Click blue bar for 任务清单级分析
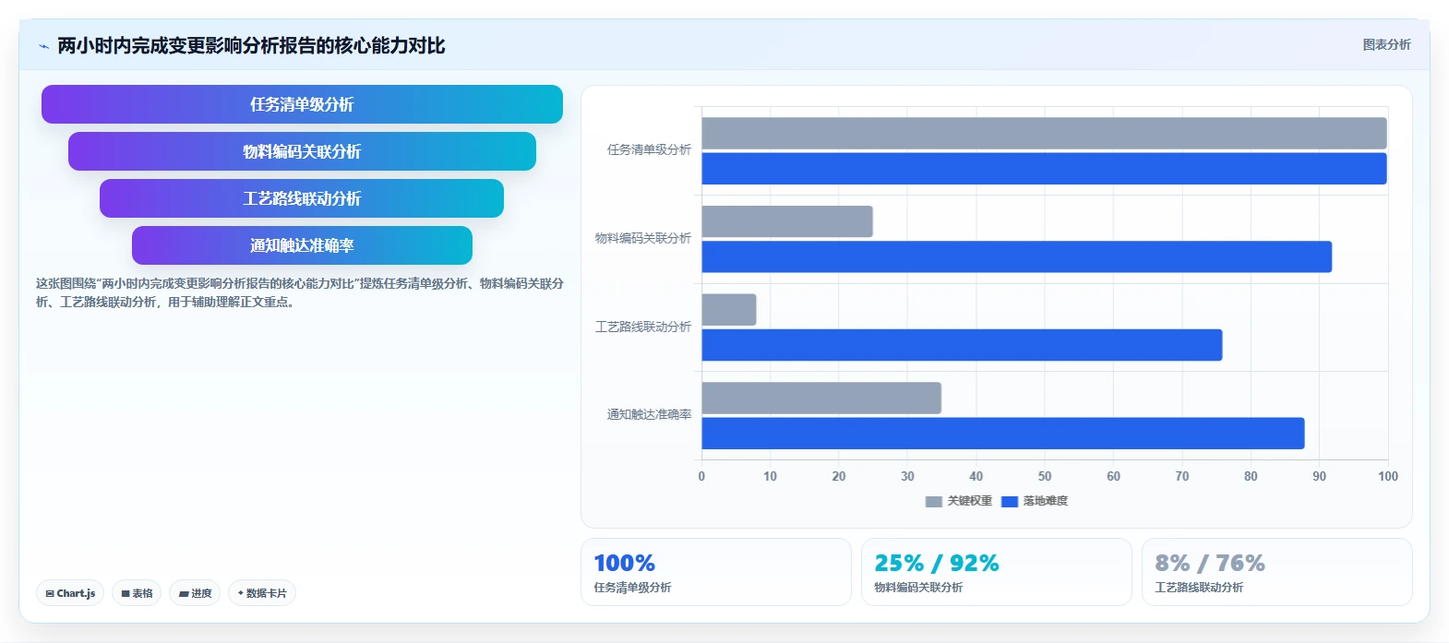Screen dimensions: 1449x643 point(1044,169)
